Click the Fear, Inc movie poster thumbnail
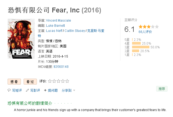 click(x=21, y=39)
